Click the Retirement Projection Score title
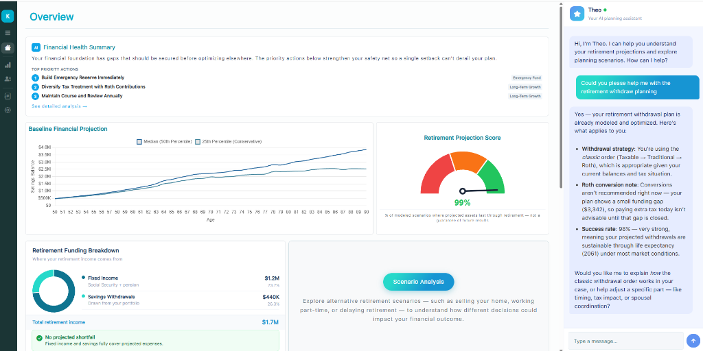Image resolution: width=703 pixels, height=351 pixels. point(462,138)
